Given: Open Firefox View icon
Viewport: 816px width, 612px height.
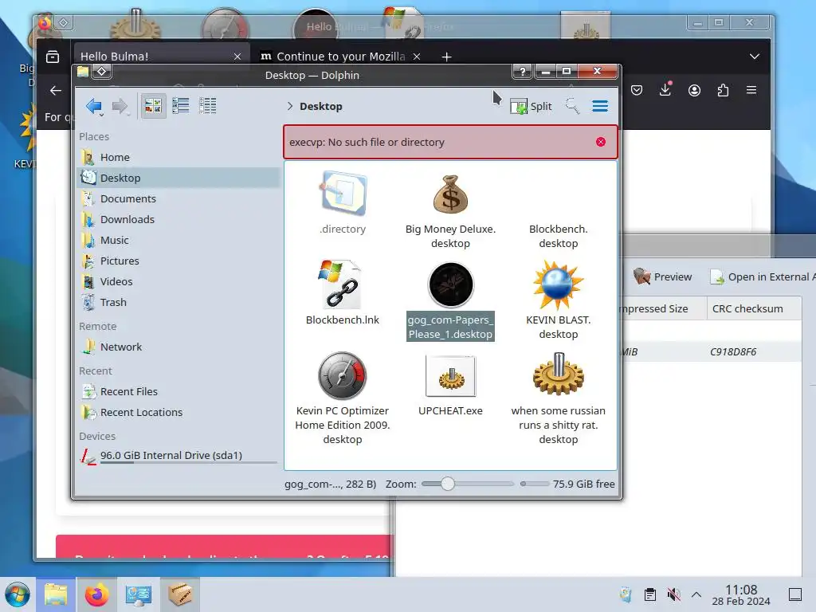Looking at the screenshot, I should pos(53,57).
